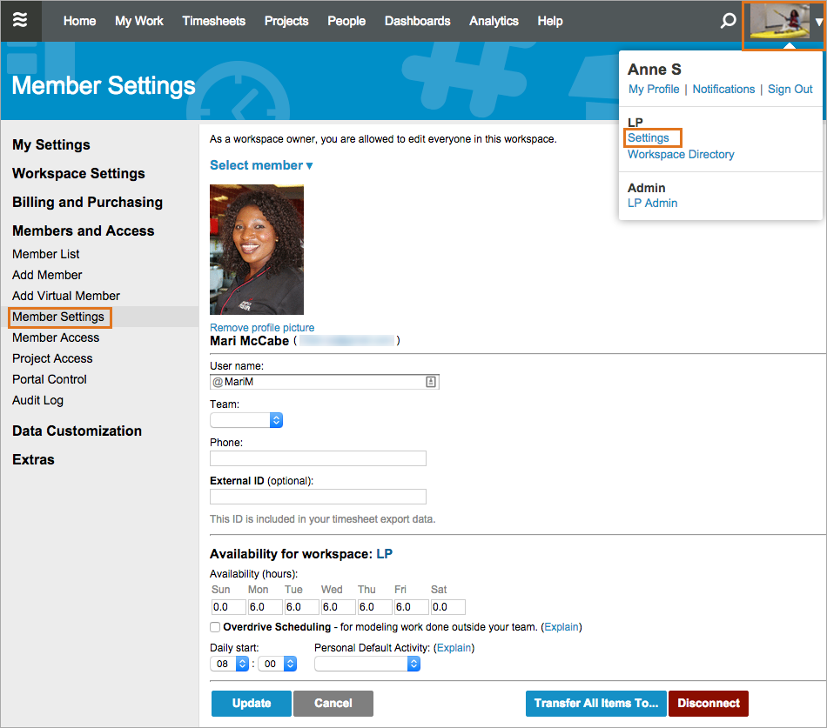The height and width of the screenshot is (728, 827).
Task: Go to the Dashboards menu
Action: tap(417, 21)
